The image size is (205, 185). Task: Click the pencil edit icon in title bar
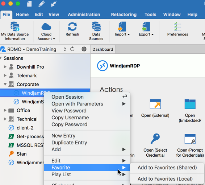(42, 4)
